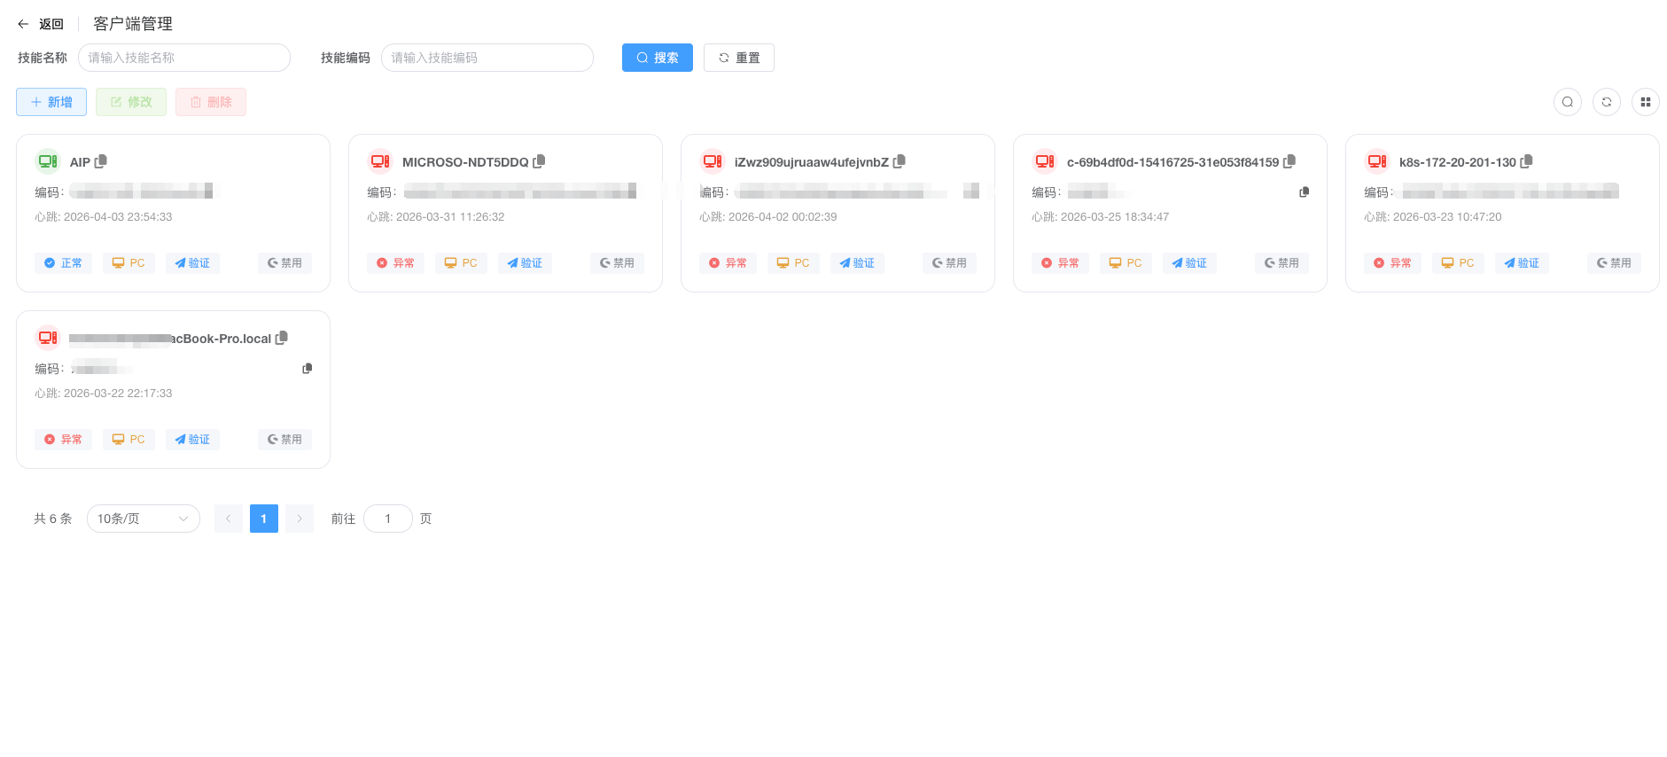Disable the AIP client
The image size is (1667, 757).
tap(284, 263)
